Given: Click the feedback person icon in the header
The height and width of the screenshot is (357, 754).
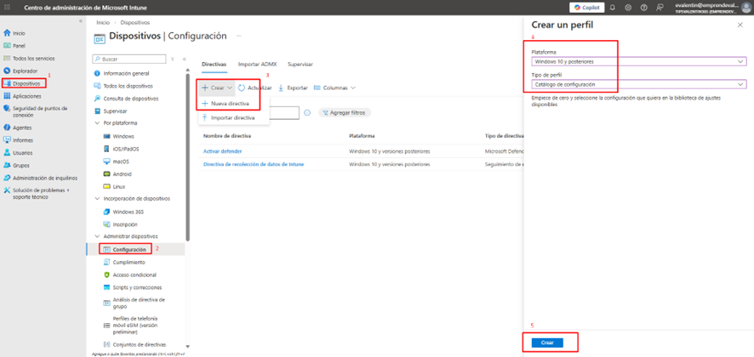Looking at the screenshot, I should 660,8.
